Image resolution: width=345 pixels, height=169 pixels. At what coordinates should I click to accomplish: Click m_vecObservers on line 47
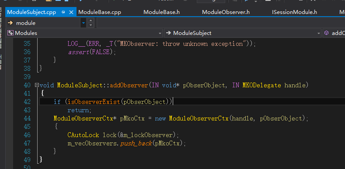point(92,143)
